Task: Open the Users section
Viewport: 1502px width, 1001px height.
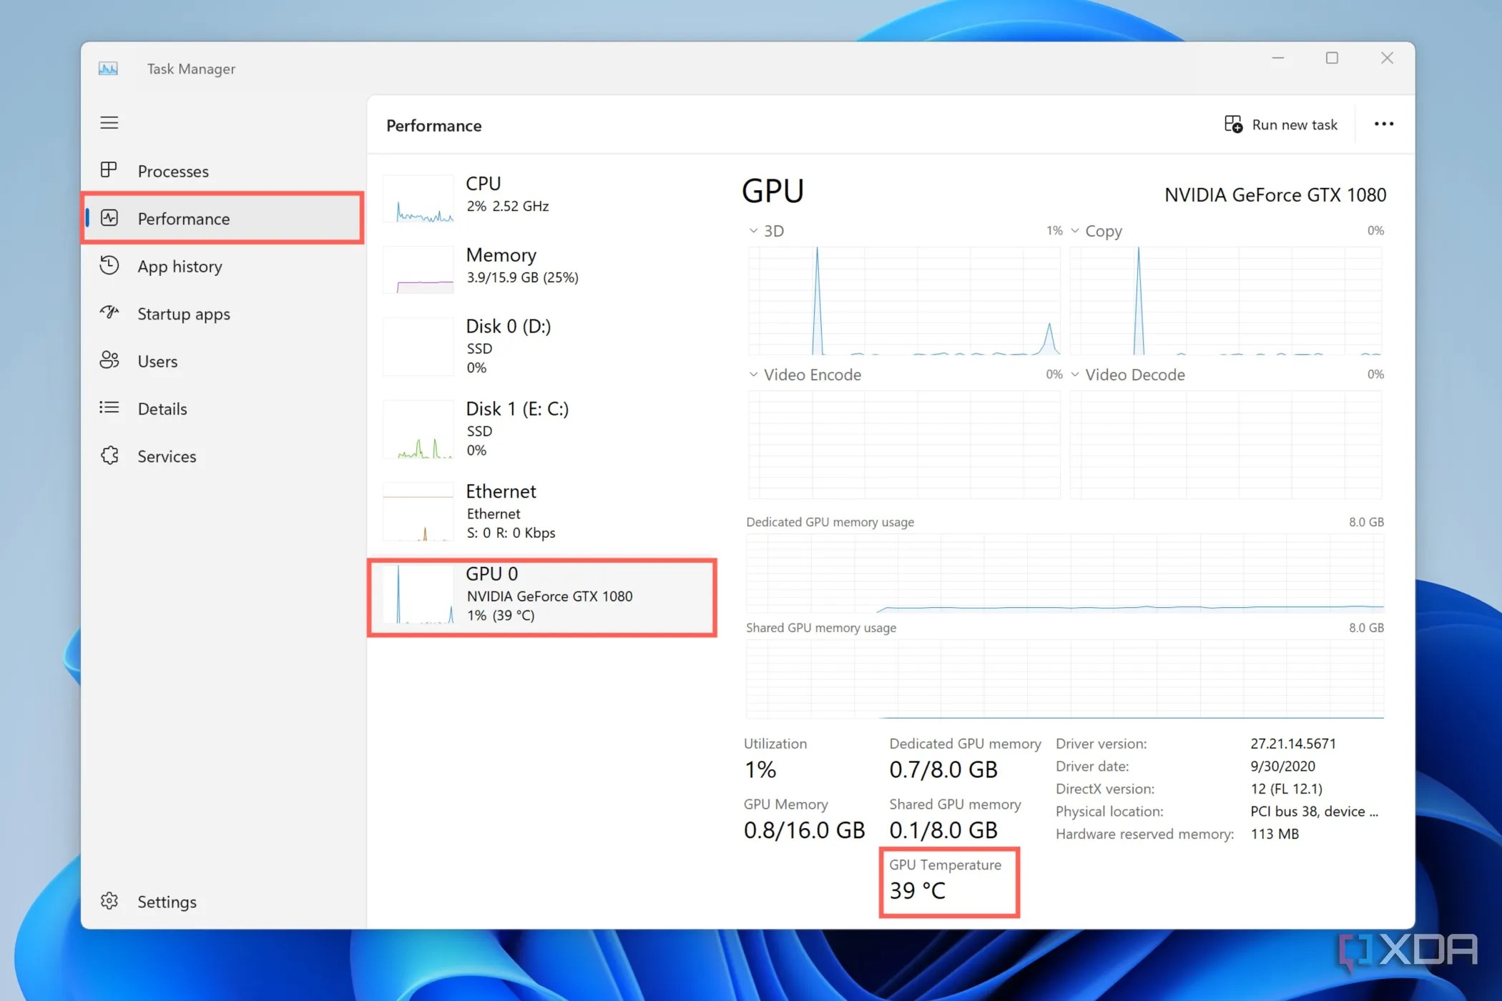Action: (157, 361)
